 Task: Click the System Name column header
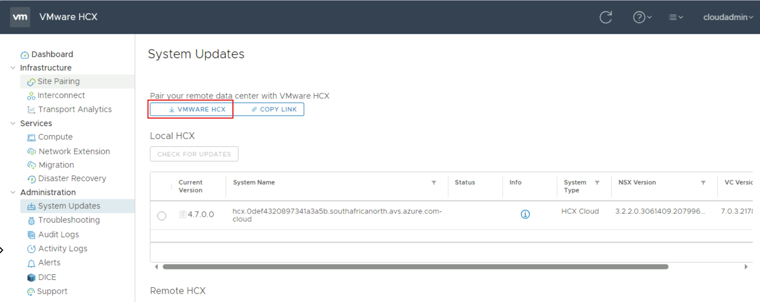click(x=254, y=182)
